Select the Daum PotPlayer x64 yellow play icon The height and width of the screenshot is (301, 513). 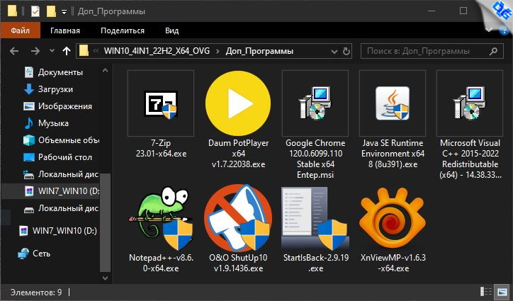(238, 103)
